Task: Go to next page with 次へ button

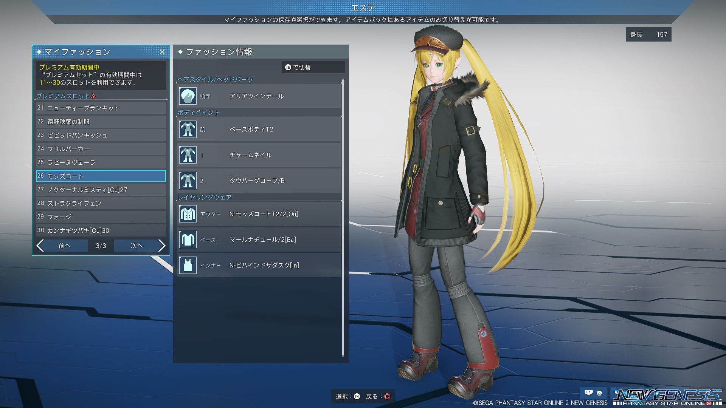Action: click(x=137, y=246)
